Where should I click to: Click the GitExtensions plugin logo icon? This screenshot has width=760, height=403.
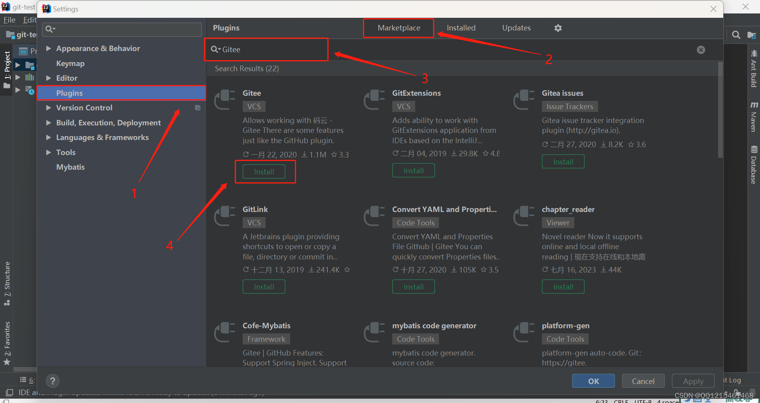pos(374,100)
